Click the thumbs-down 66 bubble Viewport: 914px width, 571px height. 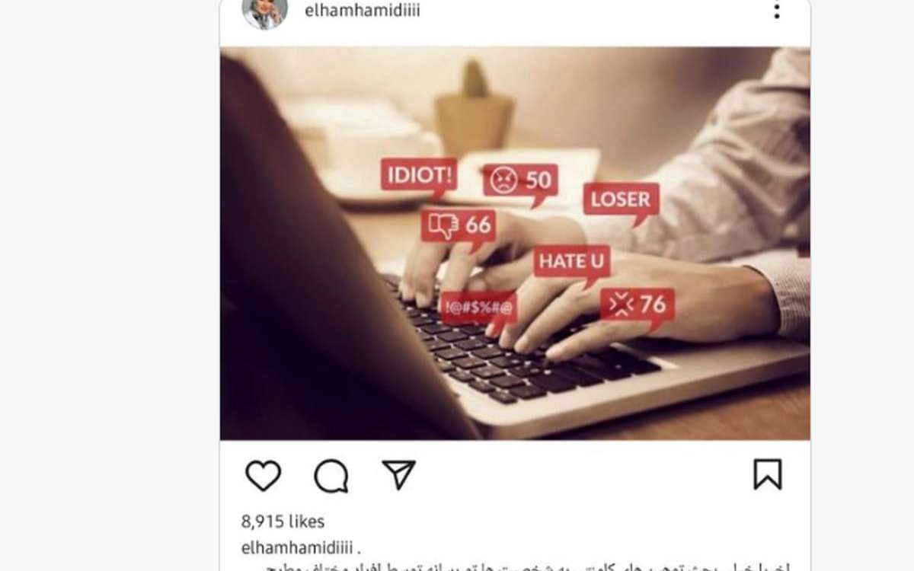[x=459, y=227]
